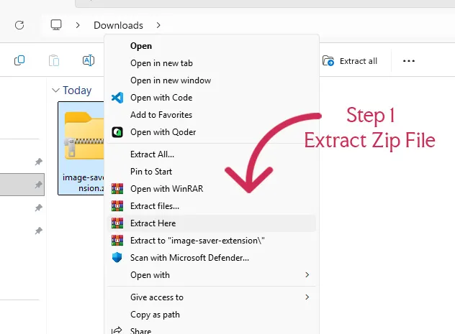This screenshot has height=334, width=455.
Task: Click the Share arrow icon
Action: [117, 330]
